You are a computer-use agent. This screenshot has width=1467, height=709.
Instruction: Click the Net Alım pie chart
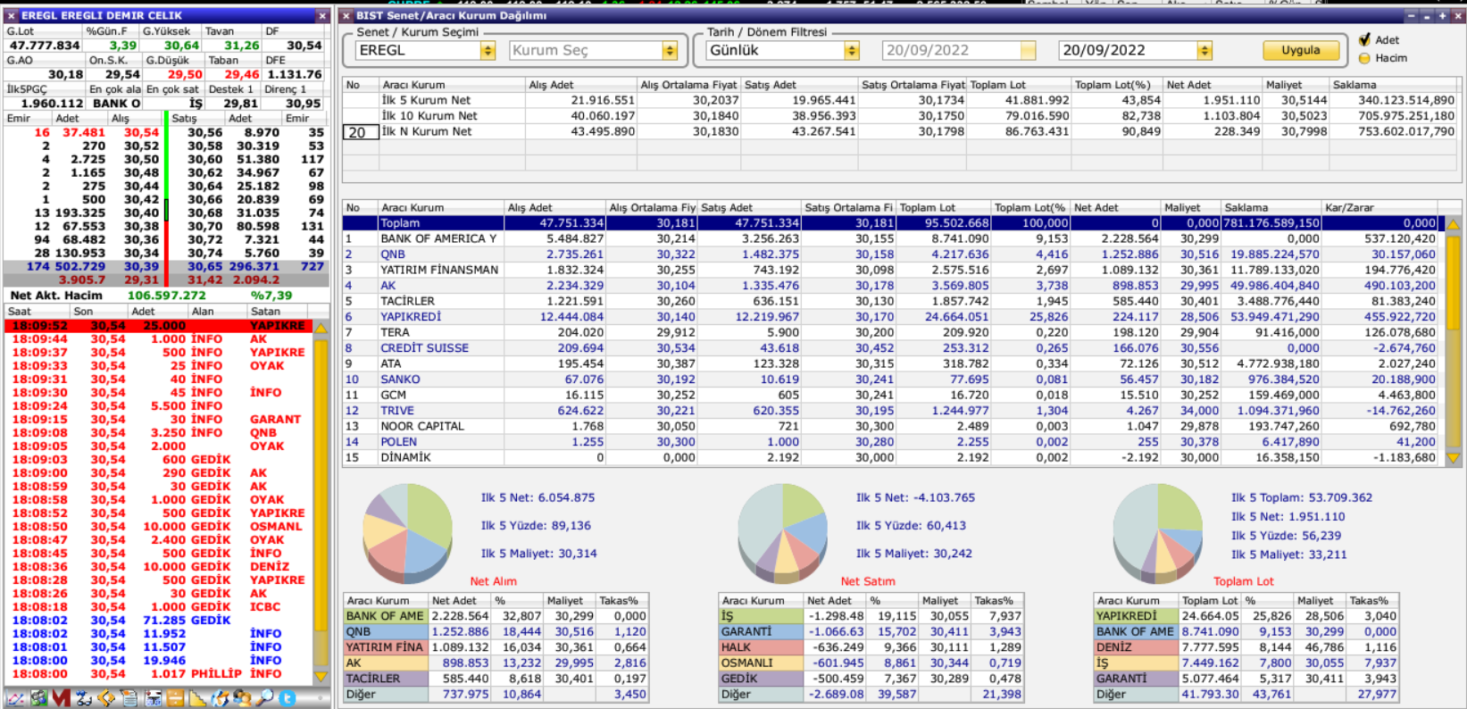407,533
